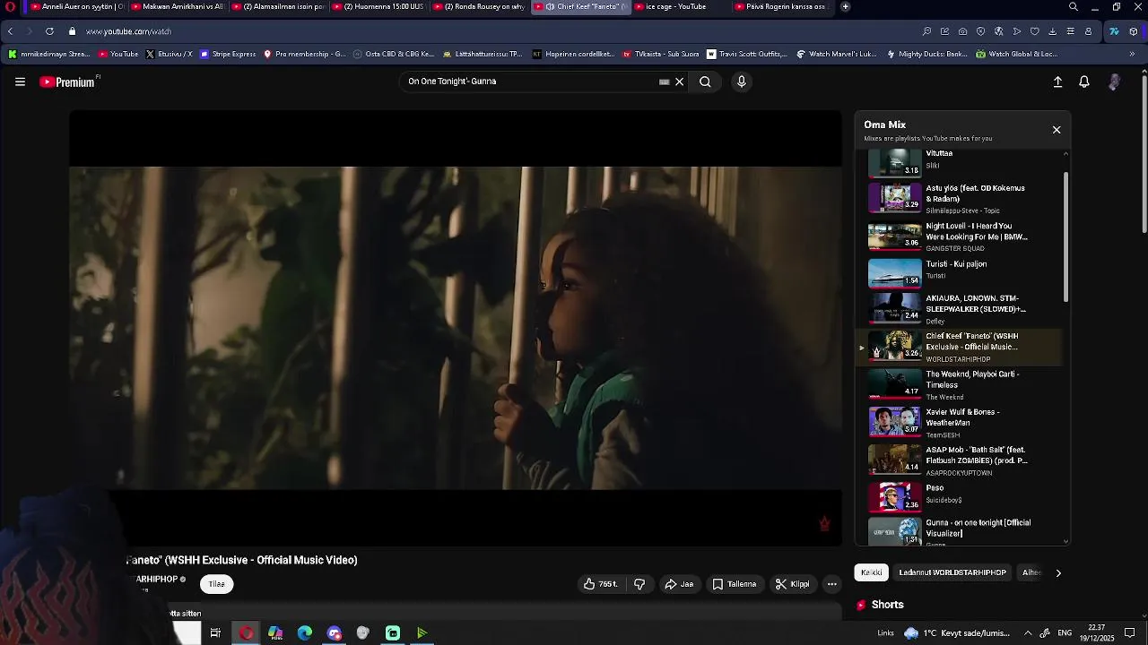This screenshot has width=1148, height=645.
Task: Show more bookmarks with the overflow chevron
Action: click(x=1132, y=54)
